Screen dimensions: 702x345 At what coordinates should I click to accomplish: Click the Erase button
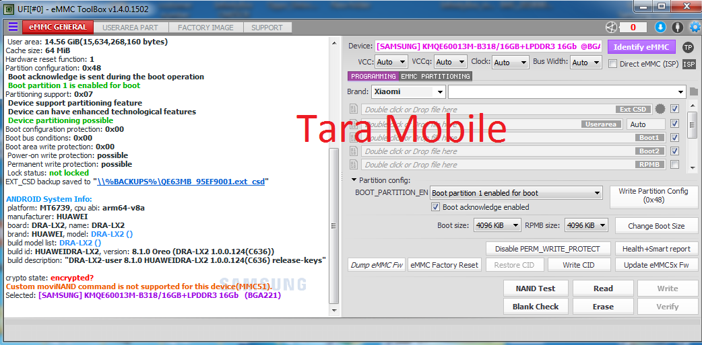[x=603, y=307]
